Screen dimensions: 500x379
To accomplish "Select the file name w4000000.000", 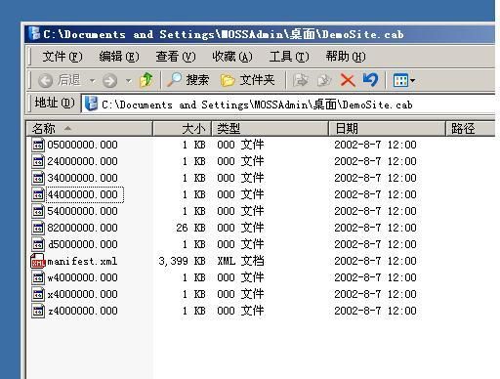I will point(83,277).
